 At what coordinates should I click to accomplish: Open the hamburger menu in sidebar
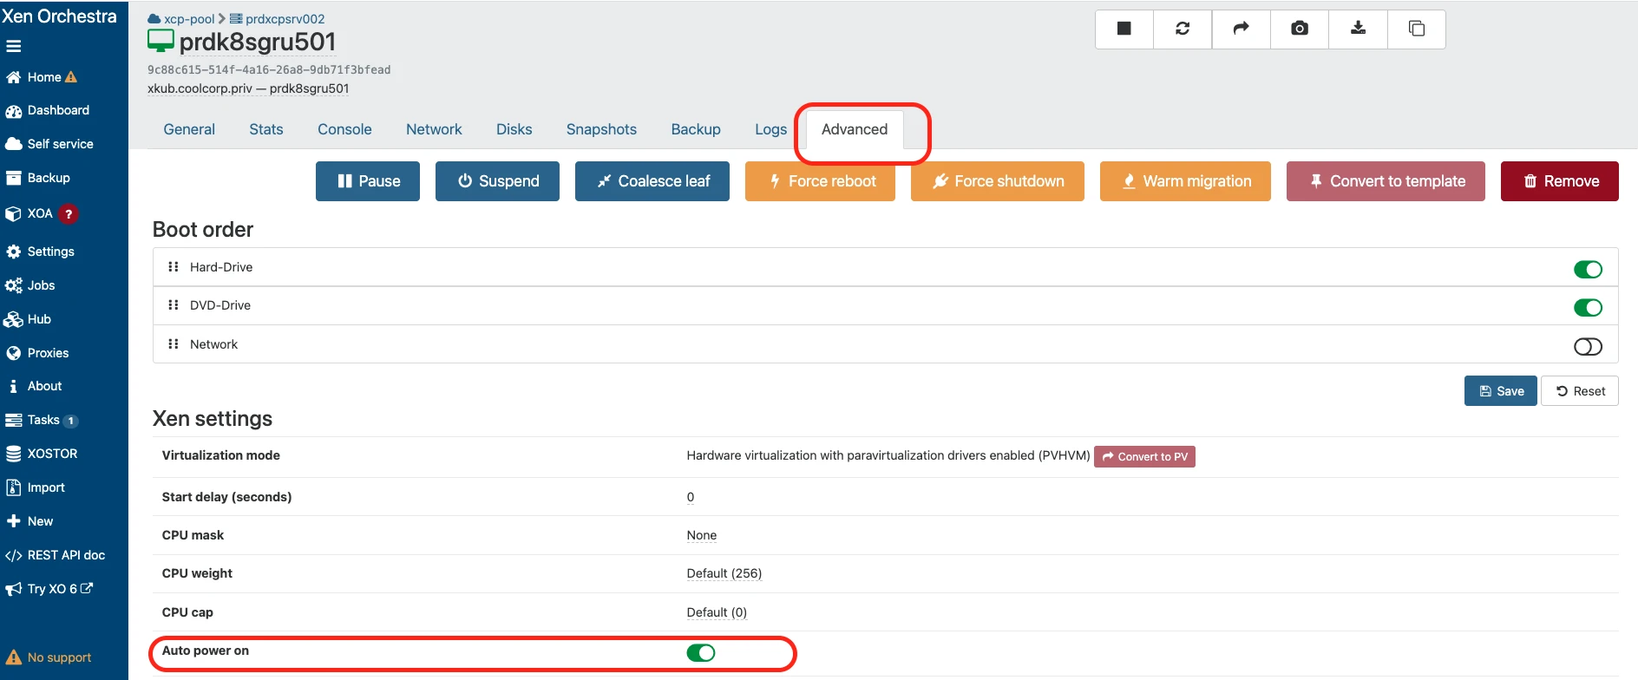tap(13, 46)
